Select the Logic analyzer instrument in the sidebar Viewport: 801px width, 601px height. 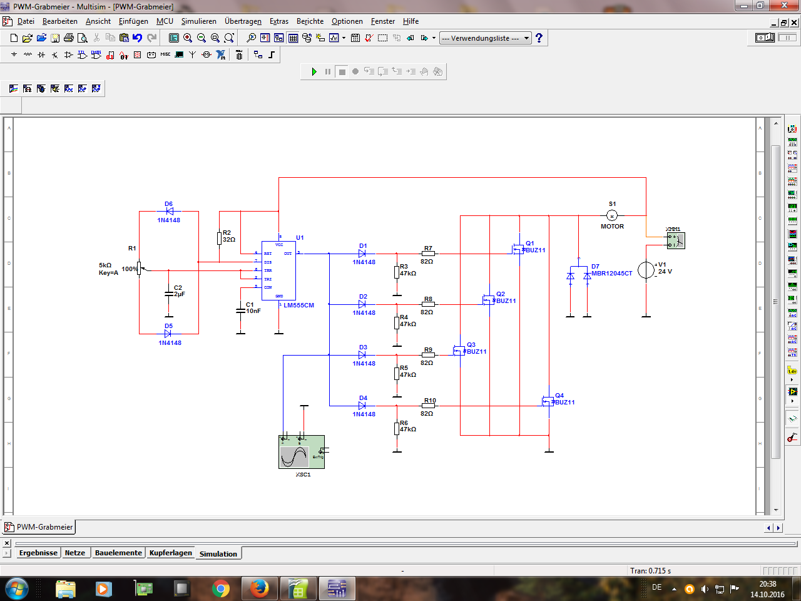coord(792,234)
